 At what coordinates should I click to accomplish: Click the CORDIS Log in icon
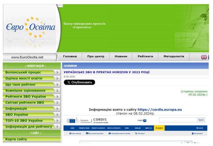[x=197, y=128]
